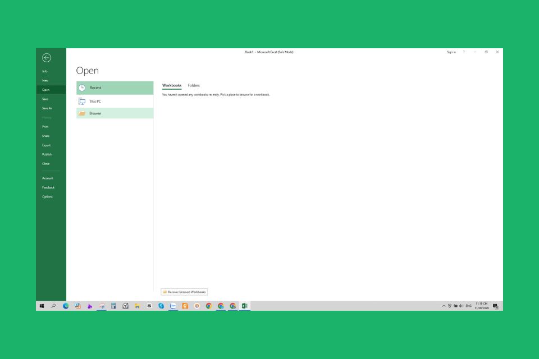539x359 pixels.
Task: Open CapCut from the taskbar
Action: pyautogui.click(x=149, y=306)
